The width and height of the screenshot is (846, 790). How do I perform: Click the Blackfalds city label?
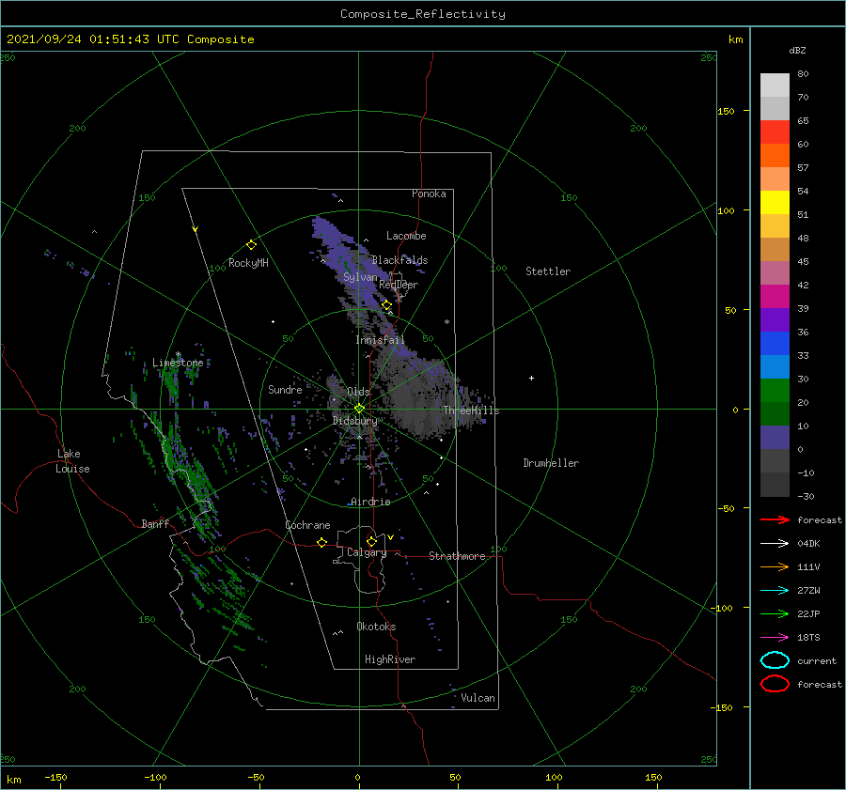click(399, 260)
